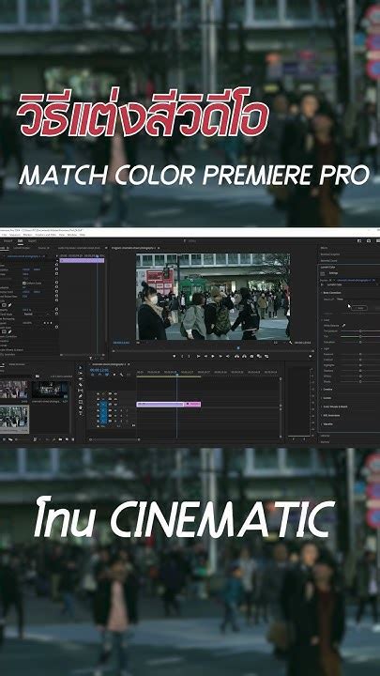Select the Pen tool in timeline toolbar
Image resolution: width=380 pixels, height=676 pixels.
click(x=80, y=396)
